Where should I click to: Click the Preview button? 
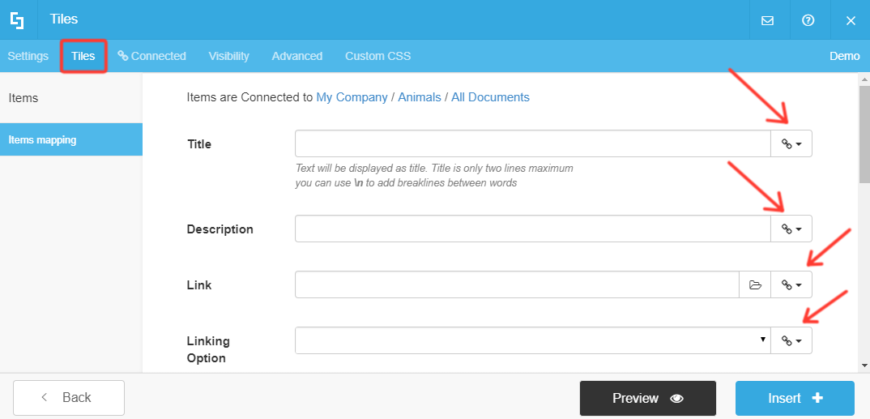click(x=648, y=398)
